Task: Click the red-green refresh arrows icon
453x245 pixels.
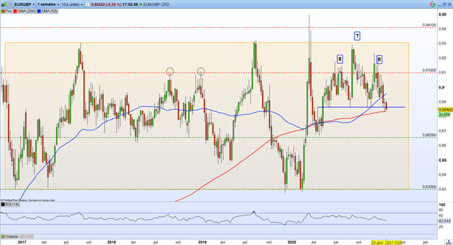Action: pyautogui.click(x=432, y=5)
